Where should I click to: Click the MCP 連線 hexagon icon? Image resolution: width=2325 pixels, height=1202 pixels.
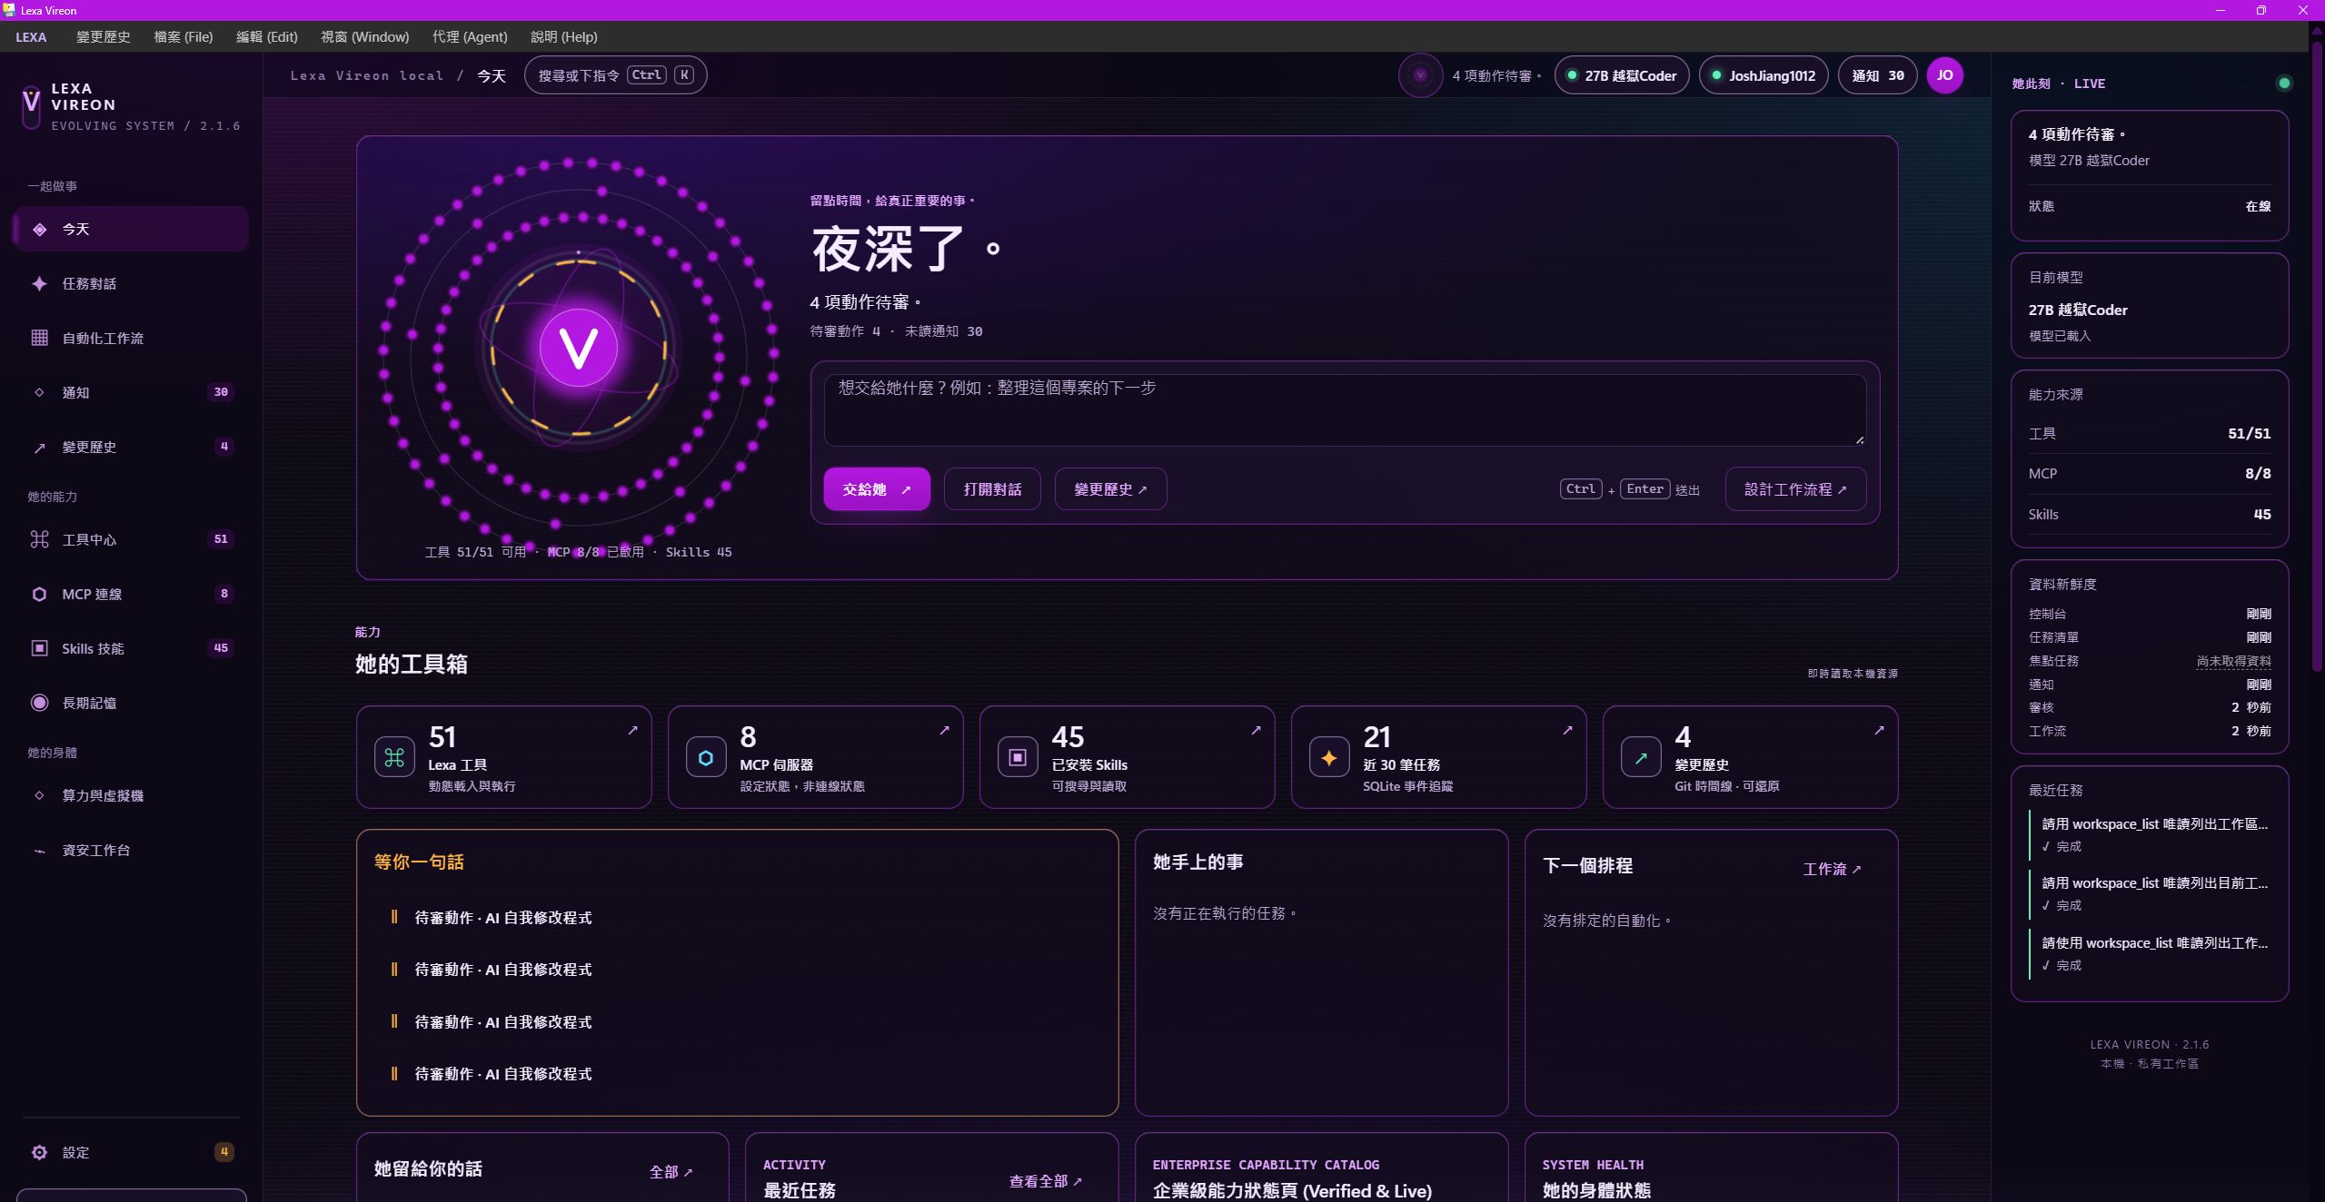click(x=39, y=594)
